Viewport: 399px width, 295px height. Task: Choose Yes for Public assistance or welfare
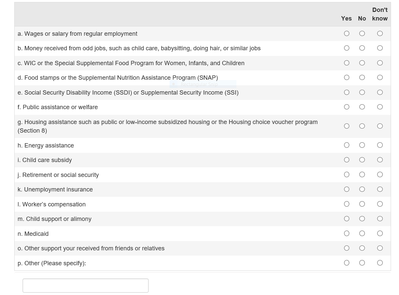coord(347,107)
